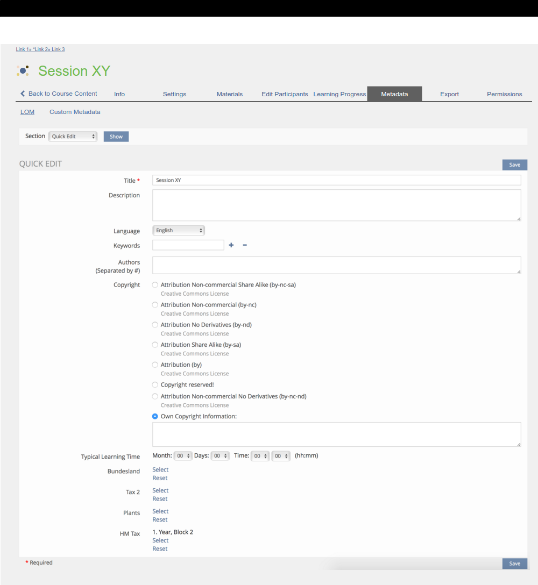Open the Days learning time dropdown

pos(220,456)
